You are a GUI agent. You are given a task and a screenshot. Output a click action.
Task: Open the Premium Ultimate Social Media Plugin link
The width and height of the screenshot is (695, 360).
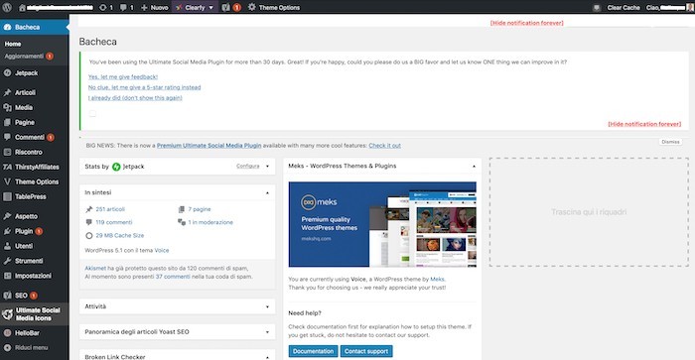[x=208, y=145]
